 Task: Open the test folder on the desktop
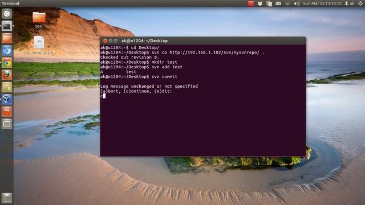click(x=39, y=20)
